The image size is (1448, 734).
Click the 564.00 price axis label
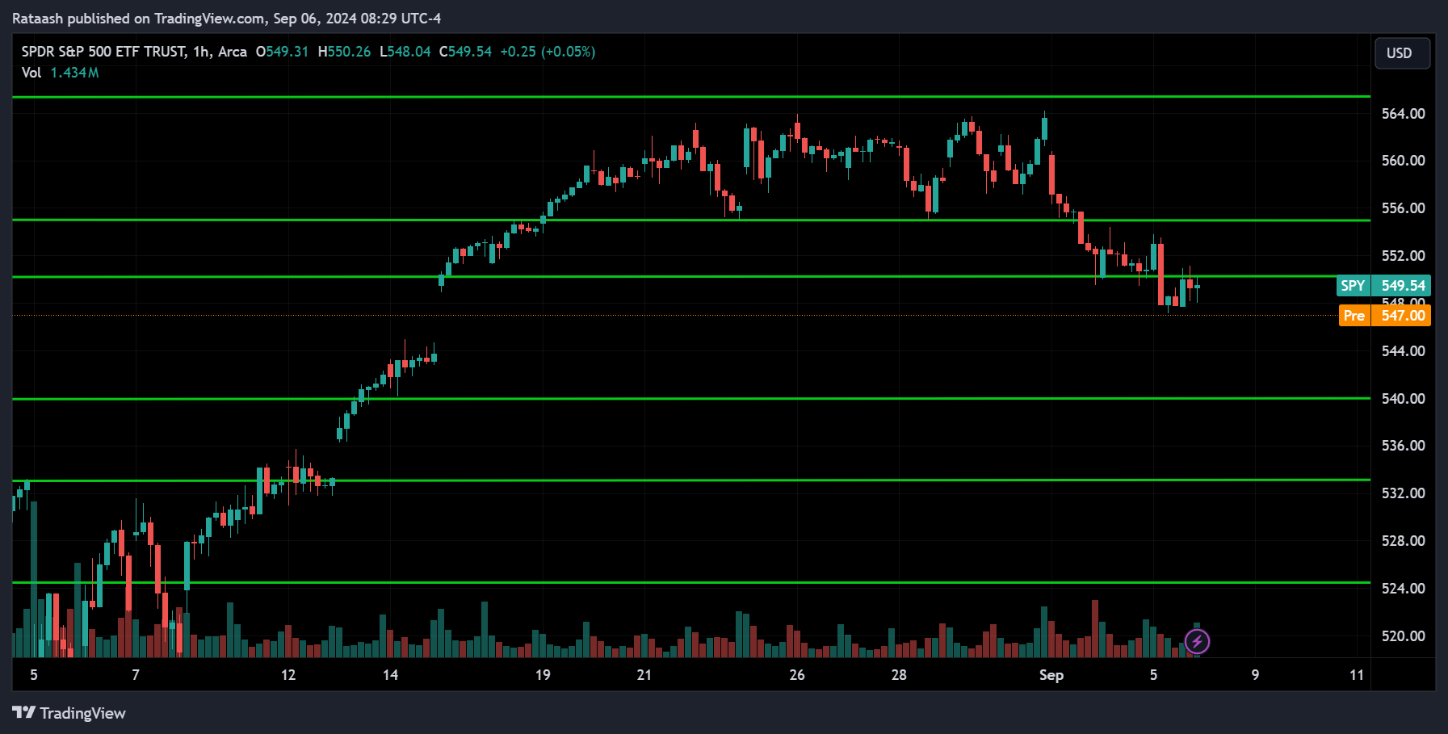point(1403,114)
